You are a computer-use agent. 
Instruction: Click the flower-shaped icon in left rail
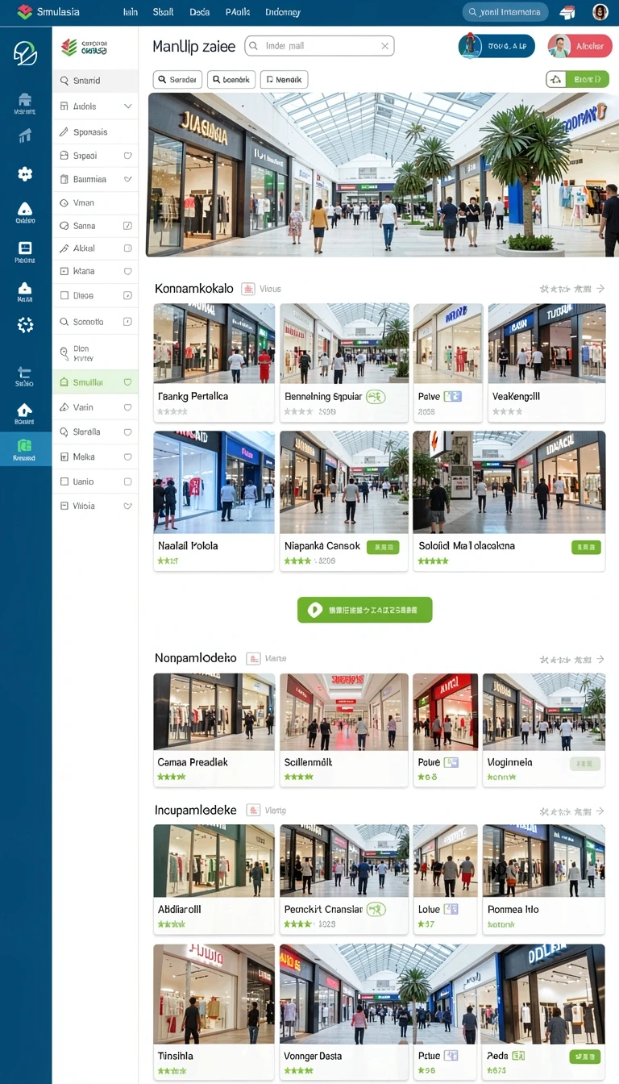tap(25, 173)
